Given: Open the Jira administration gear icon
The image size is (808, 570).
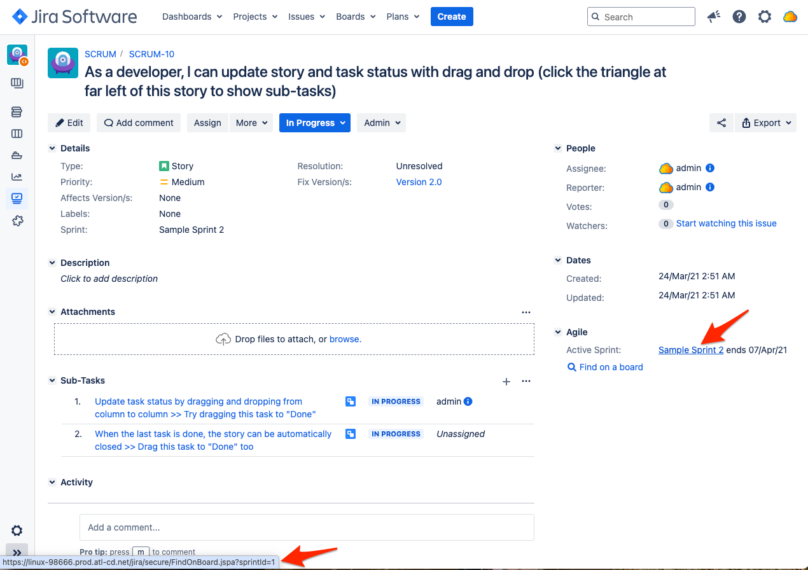Looking at the screenshot, I should pos(765,17).
